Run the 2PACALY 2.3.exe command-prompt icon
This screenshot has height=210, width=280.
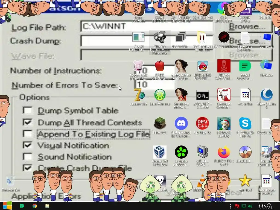(x=203, y=95)
